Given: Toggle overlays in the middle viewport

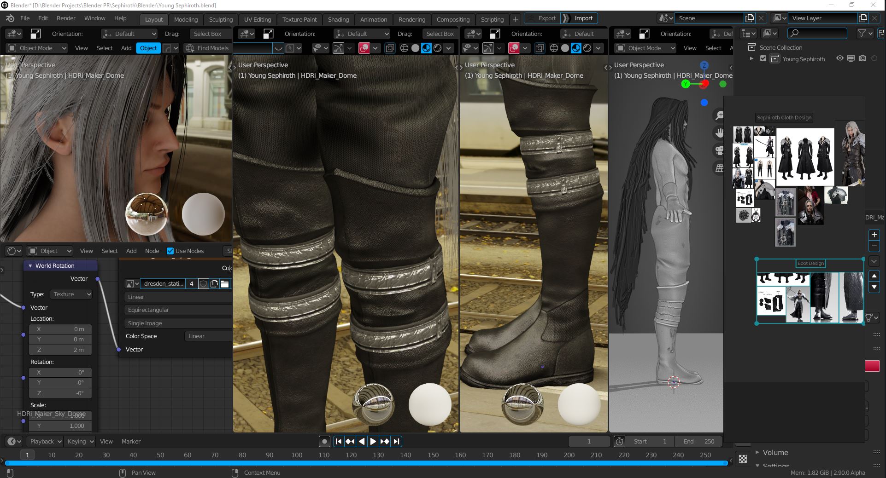Looking at the screenshot, I should pos(364,48).
